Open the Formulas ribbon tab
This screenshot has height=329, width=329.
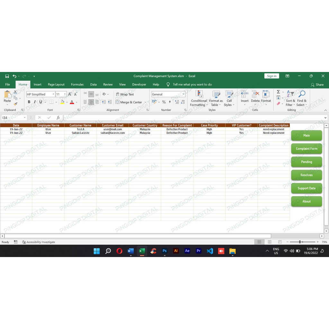(x=77, y=84)
